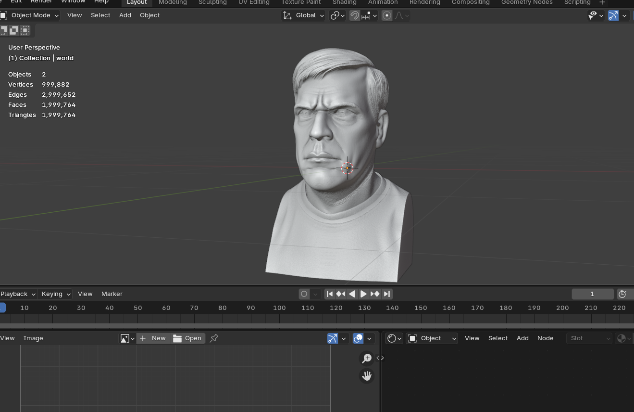Open the Add menu in 3D viewport
This screenshot has height=412, width=634.
(x=125, y=15)
